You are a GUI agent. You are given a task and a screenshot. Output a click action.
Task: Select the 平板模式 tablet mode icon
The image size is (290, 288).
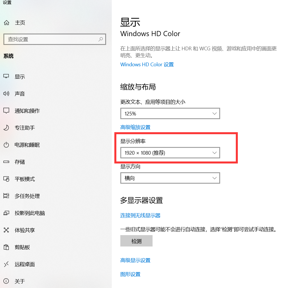click(x=6, y=179)
